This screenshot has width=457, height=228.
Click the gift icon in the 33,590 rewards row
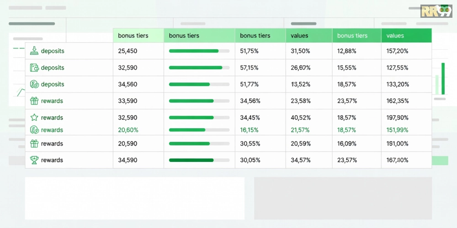tap(34, 101)
